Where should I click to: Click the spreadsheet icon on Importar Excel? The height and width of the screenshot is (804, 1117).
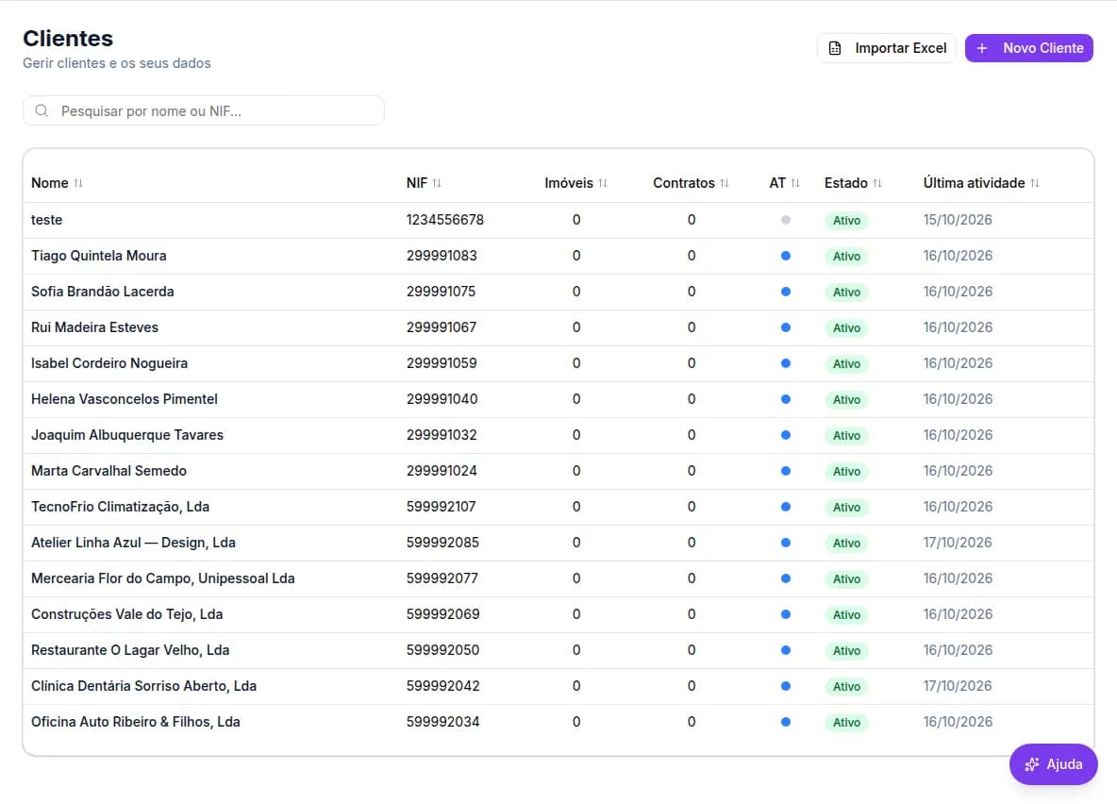pos(835,48)
